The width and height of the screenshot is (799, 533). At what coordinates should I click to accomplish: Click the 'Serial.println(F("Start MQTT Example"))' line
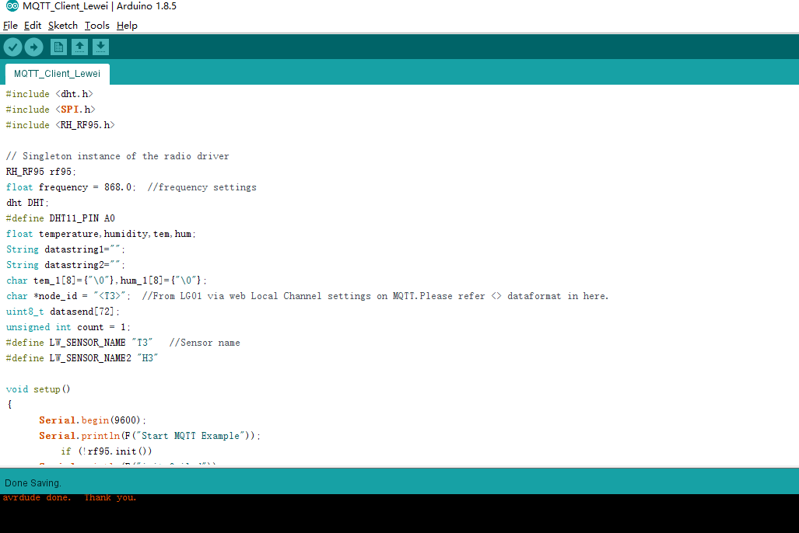pos(150,436)
